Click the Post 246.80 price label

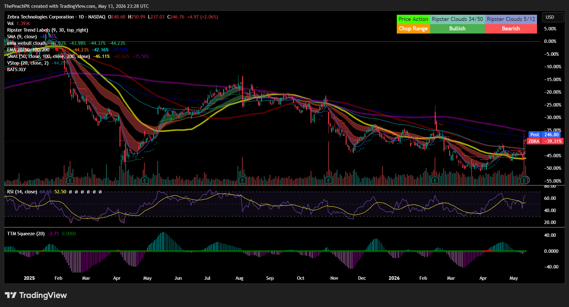pyautogui.click(x=544, y=135)
